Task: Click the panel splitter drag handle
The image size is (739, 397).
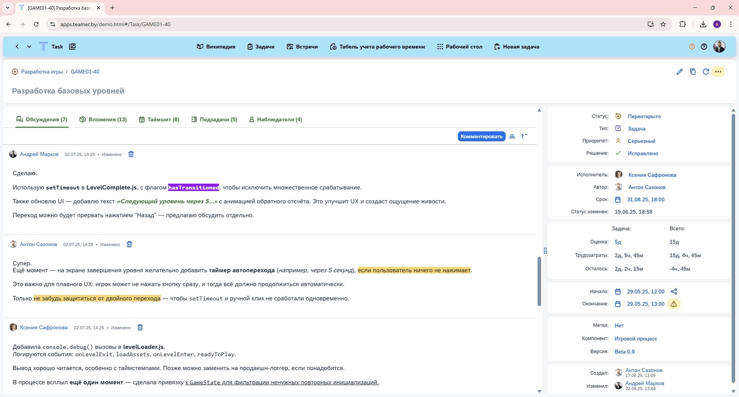Action: point(545,251)
